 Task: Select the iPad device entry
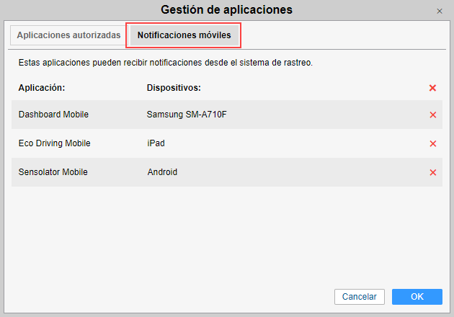click(156, 143)
